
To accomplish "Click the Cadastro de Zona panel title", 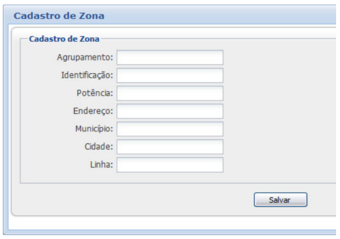I will 58,16.
